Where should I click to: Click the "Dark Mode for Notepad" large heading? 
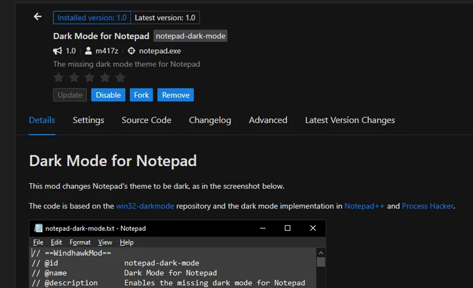(x=113, y=161)
